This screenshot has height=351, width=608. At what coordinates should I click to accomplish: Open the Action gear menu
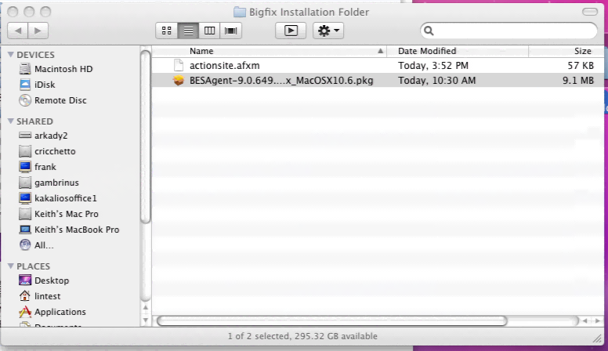328,31
